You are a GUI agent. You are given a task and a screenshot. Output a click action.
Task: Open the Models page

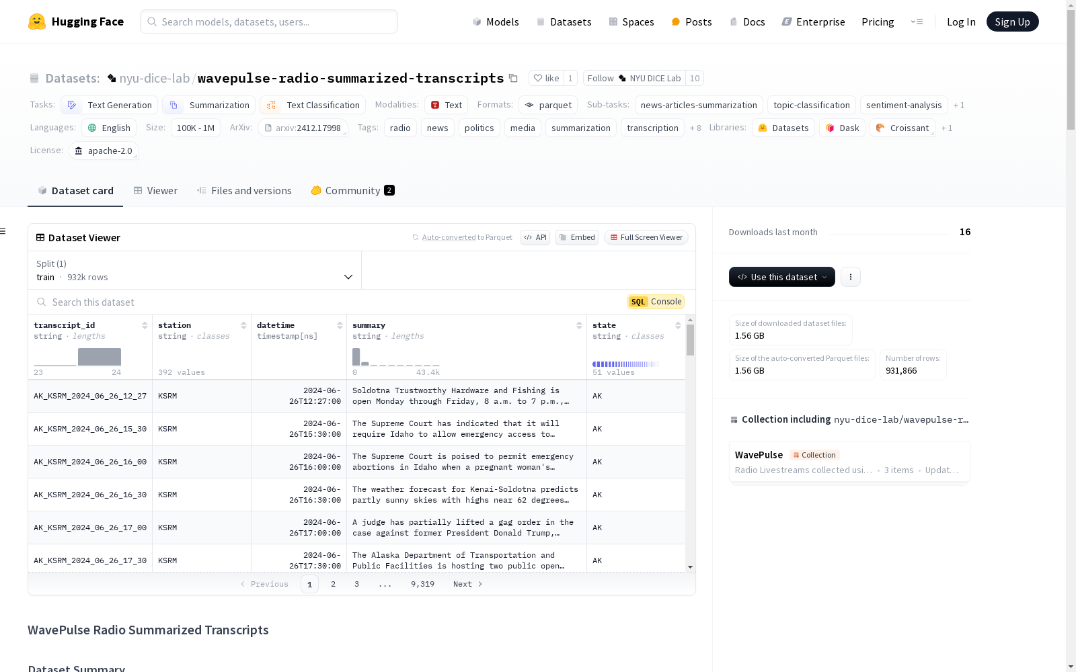click(496, 22)
